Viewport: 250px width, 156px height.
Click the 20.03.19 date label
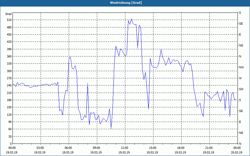(x=237, y=153)
